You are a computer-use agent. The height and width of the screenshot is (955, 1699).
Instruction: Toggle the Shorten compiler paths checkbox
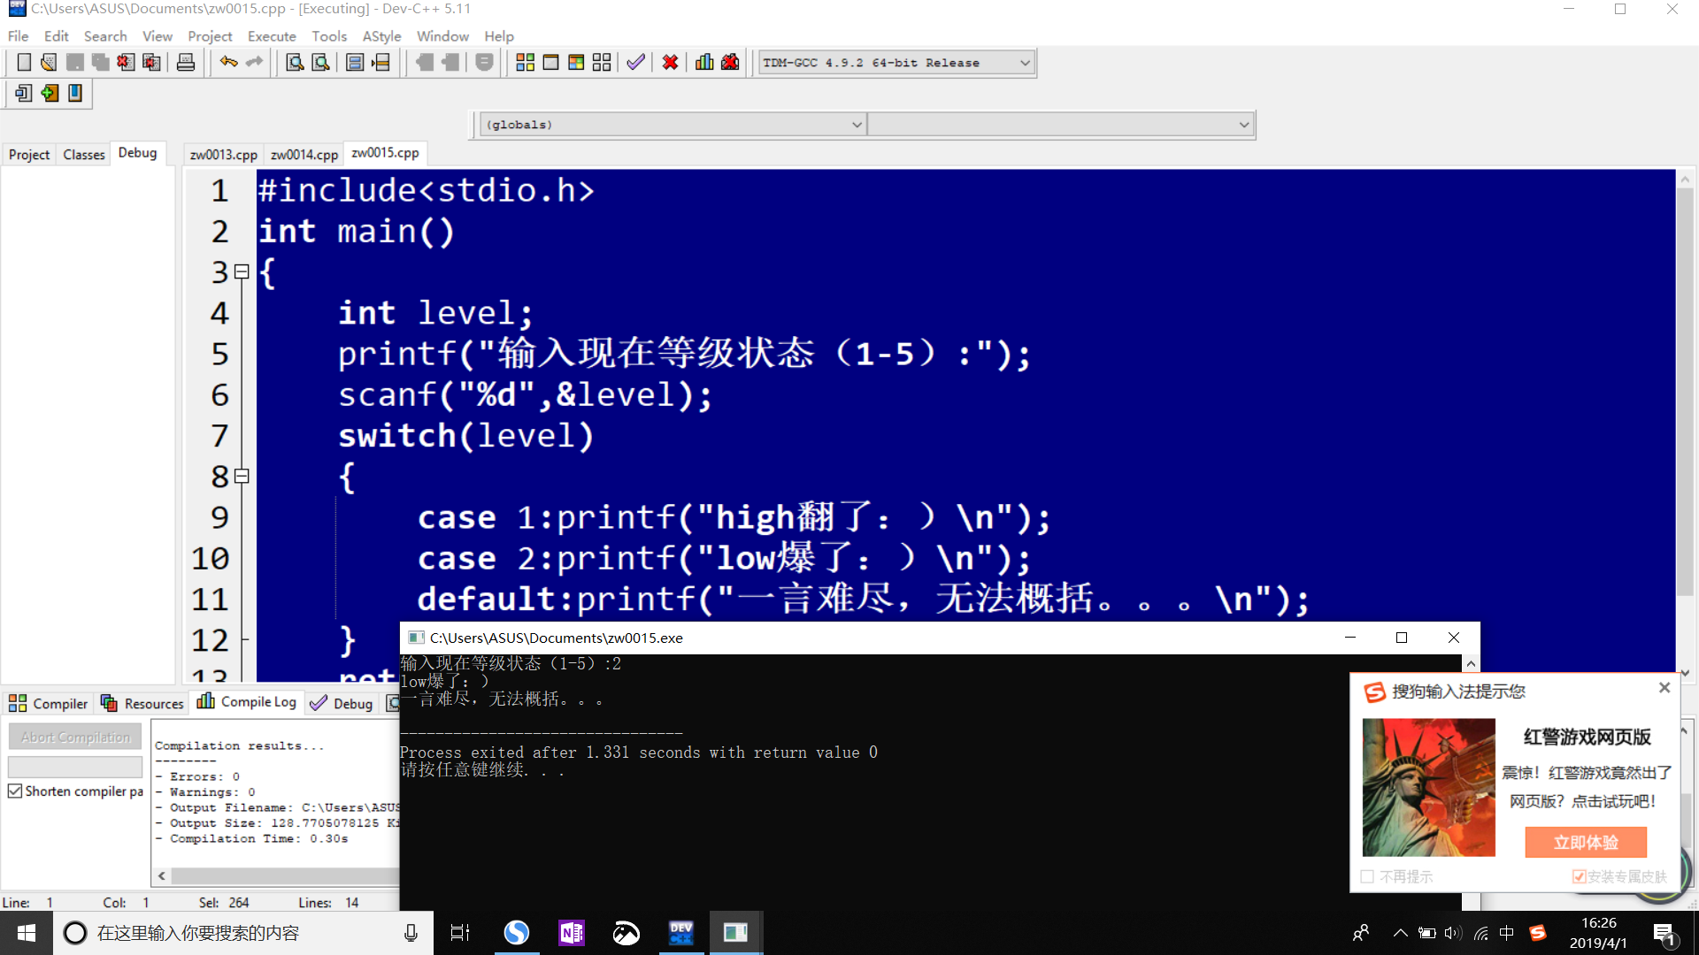(15, 791)
